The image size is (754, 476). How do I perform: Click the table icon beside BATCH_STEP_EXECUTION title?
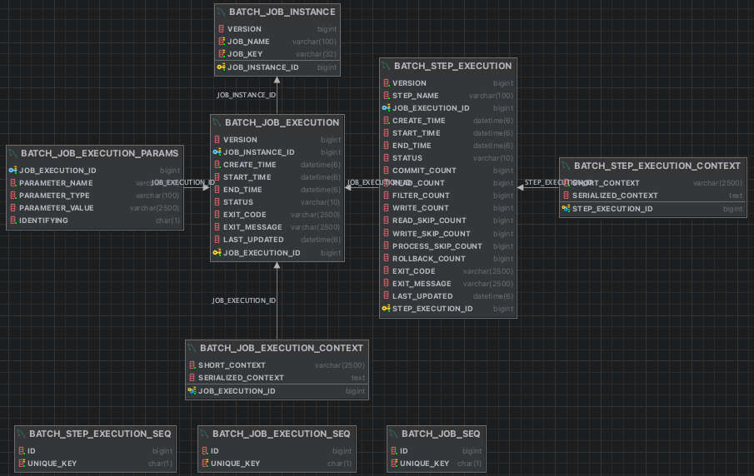click(x=386, y=67)
